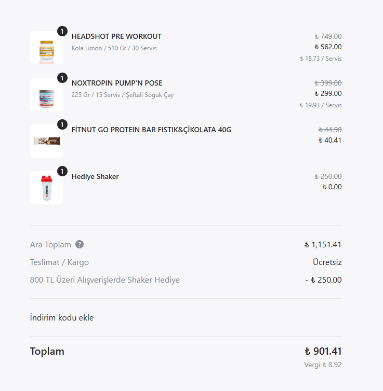Viewport: 383px width, 391px height.
Task: Click the Ara Toplam label
Action: pos(50,244)
